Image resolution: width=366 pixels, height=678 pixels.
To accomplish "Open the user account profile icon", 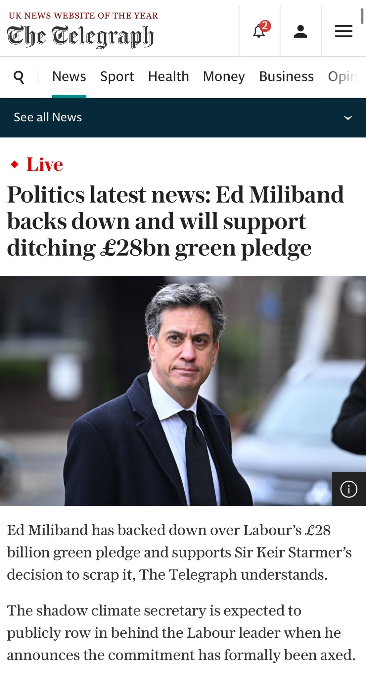I will 300,31.
